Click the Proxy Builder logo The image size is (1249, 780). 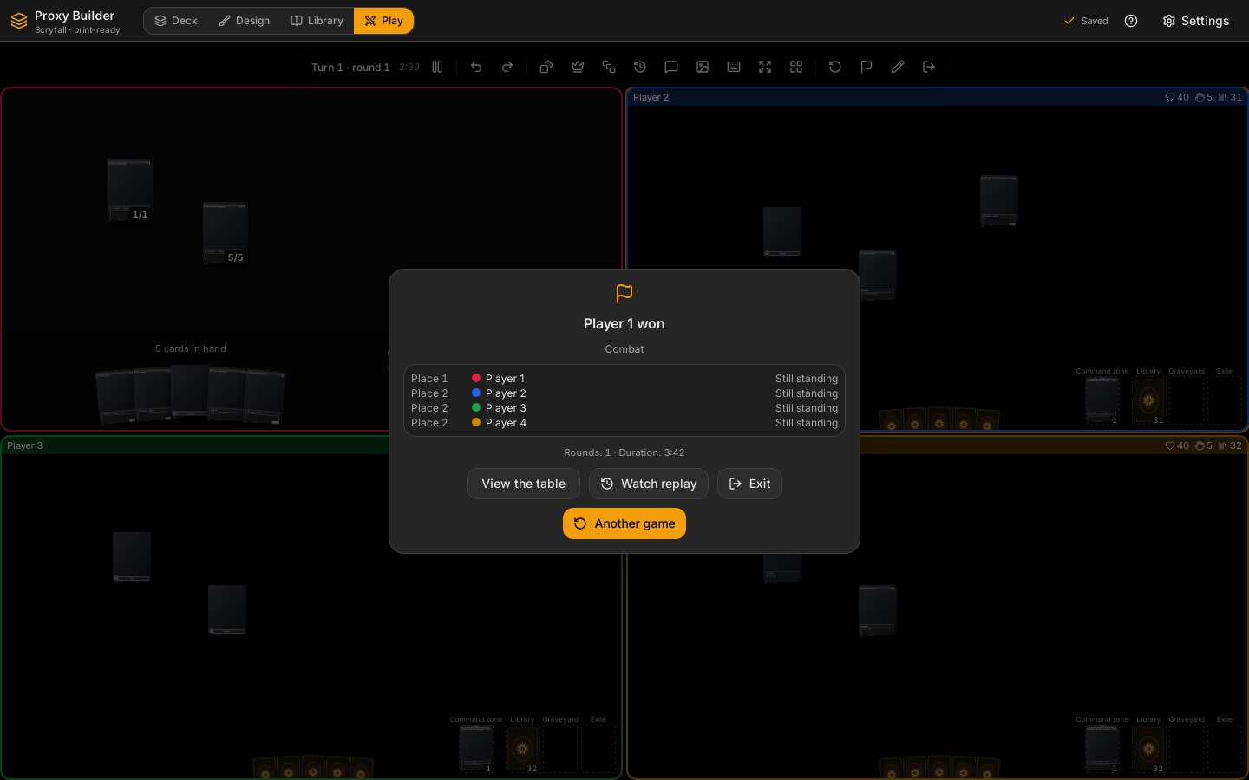[19, 21]
